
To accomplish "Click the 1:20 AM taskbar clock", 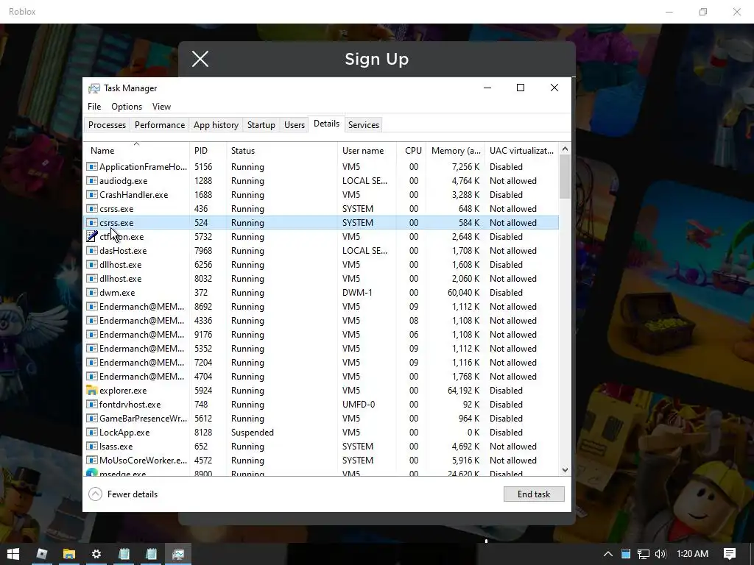I will tap(692, 554).
